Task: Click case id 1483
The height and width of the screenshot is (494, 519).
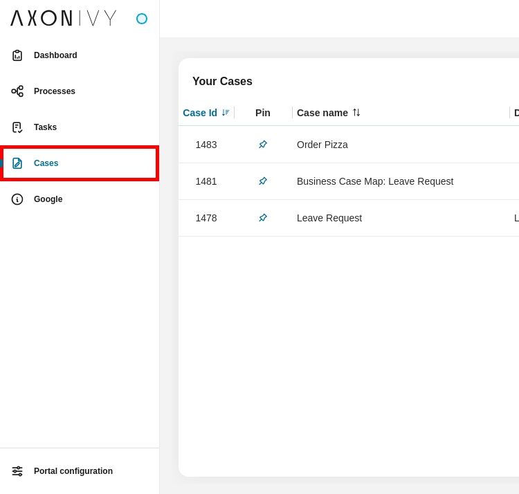Action: coord(206,145)
